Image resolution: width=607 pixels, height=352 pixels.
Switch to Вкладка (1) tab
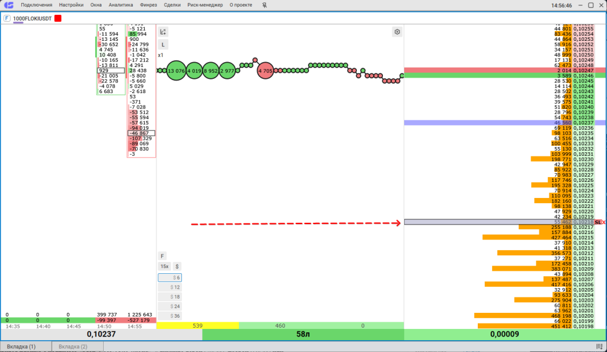[26, 347]
